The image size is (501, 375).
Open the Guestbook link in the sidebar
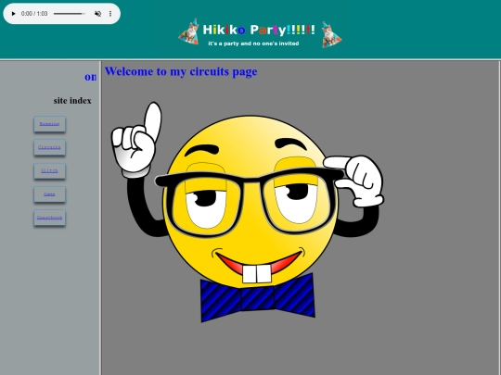[x=49, y=218]
